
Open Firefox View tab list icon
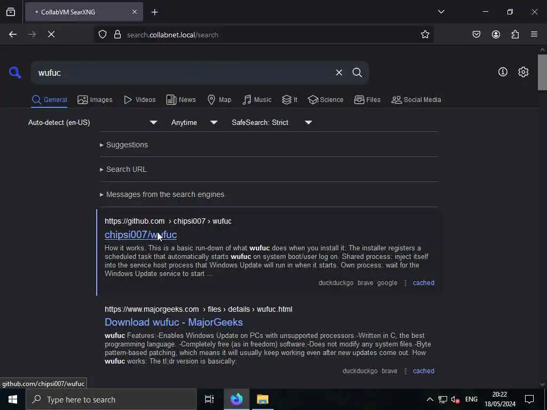11,12
